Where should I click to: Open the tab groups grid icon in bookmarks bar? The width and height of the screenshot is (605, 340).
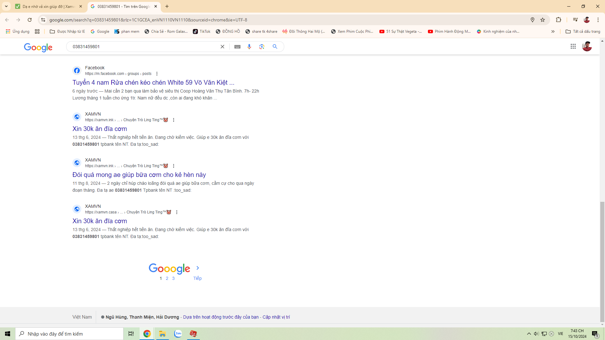coord(37,31)
